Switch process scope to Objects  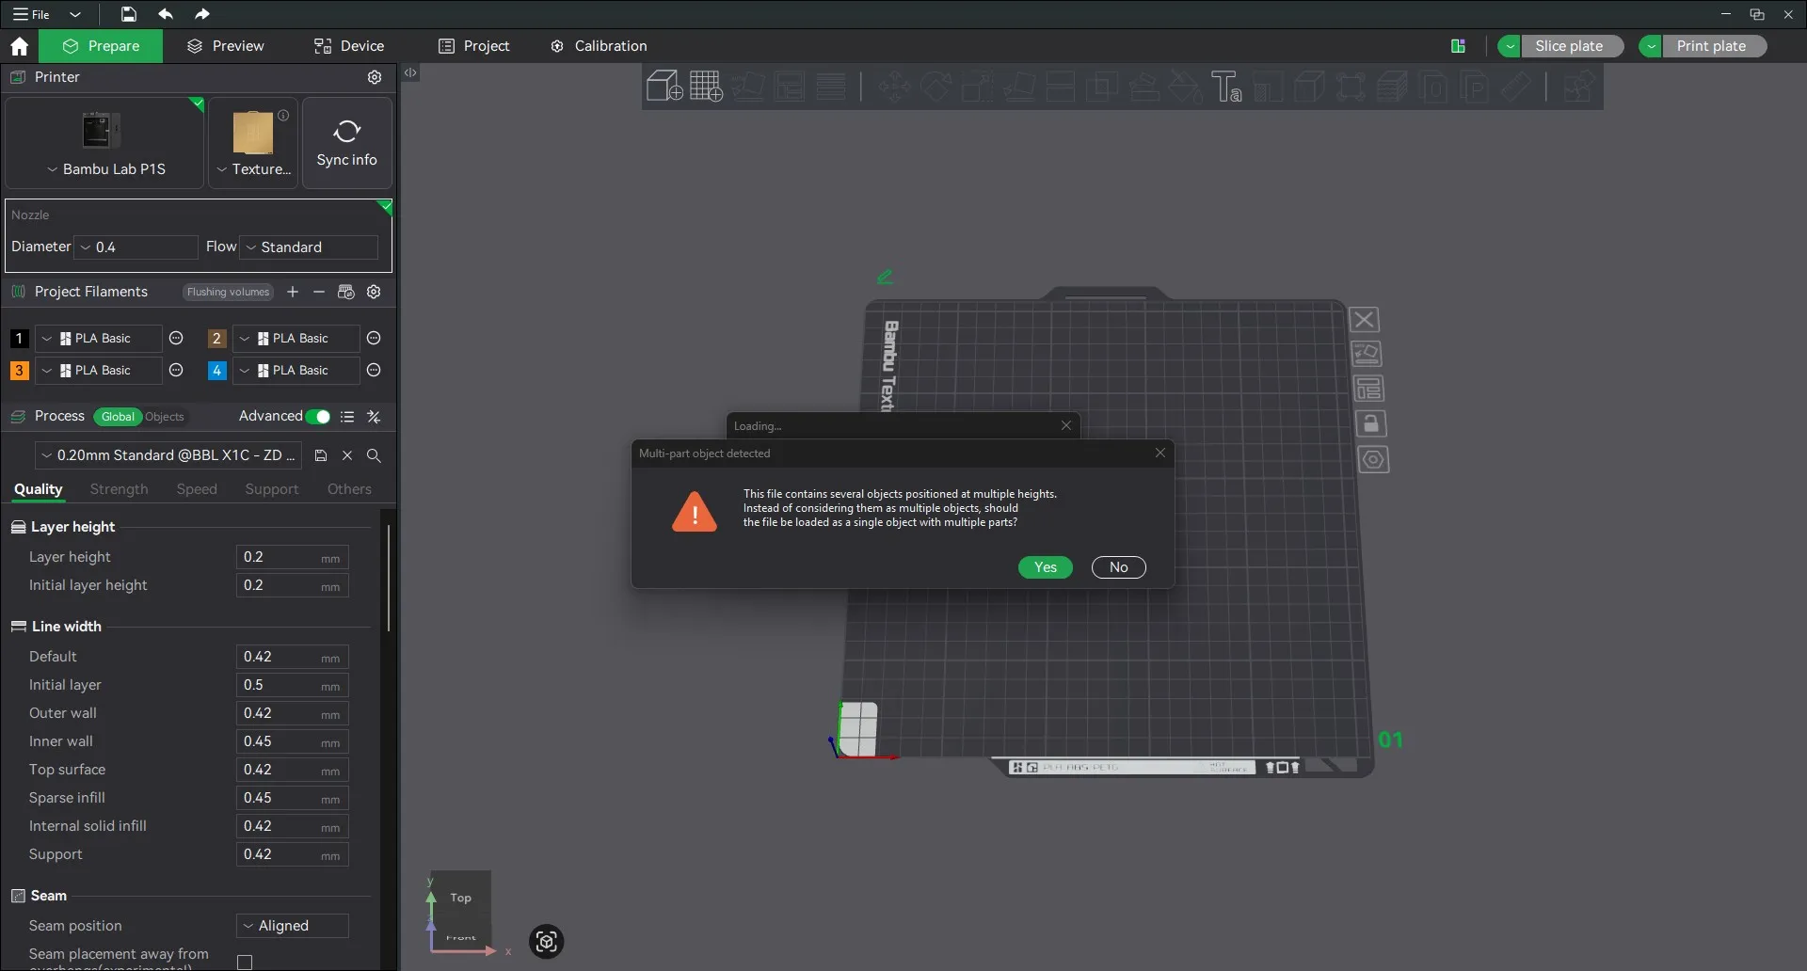(165, 417)
